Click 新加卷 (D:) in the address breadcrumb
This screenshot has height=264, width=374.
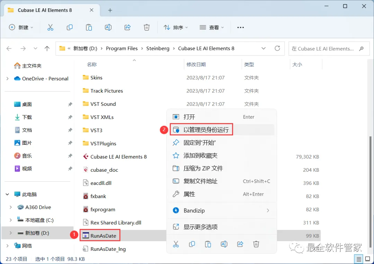[85, 49]
